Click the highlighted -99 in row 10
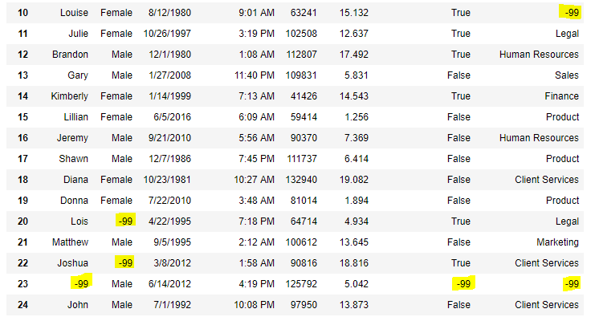 coord(572,13)
